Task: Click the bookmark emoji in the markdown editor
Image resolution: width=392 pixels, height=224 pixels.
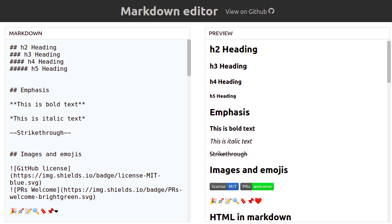Action: pyautogui.click(x=43, y=211)
